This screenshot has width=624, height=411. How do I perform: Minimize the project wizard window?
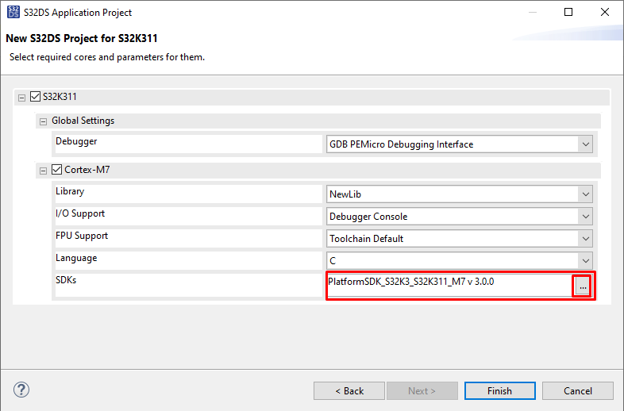click(532, 13)
